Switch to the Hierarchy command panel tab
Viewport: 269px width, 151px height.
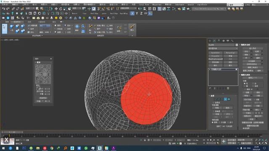[219, 41]
